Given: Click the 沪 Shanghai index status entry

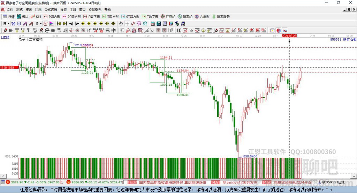Looking at the screenshot, I should [x=34, y=182].
